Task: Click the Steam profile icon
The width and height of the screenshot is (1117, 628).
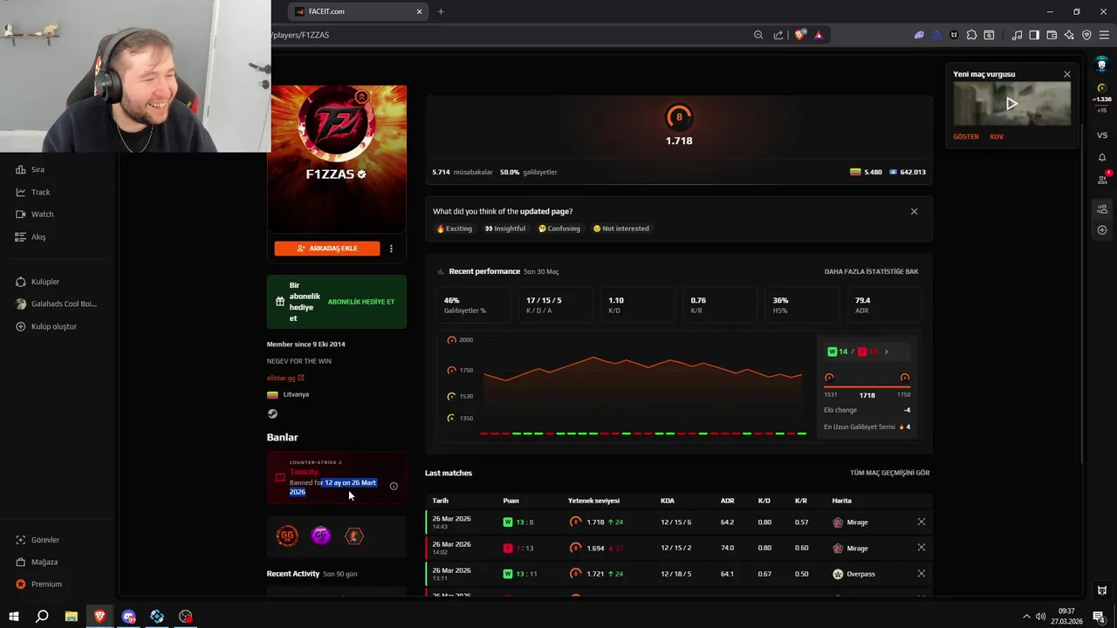Action: click(272, 413)
